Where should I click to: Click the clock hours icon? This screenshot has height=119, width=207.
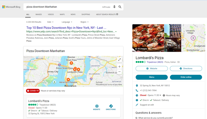137,95
